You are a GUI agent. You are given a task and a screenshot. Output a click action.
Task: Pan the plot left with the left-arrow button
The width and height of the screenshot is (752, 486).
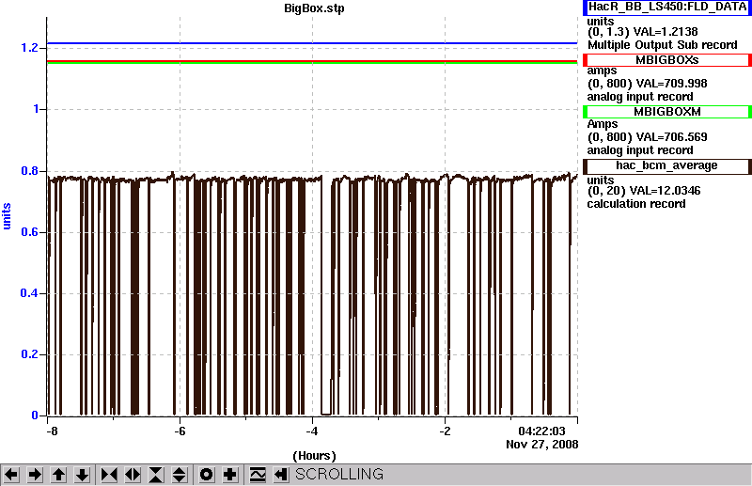pyautogui.click(x=11, y=475)
